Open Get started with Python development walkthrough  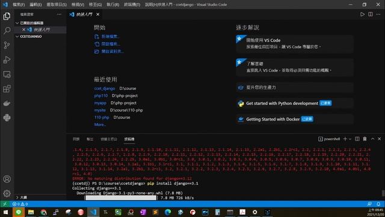pos(294,103)
